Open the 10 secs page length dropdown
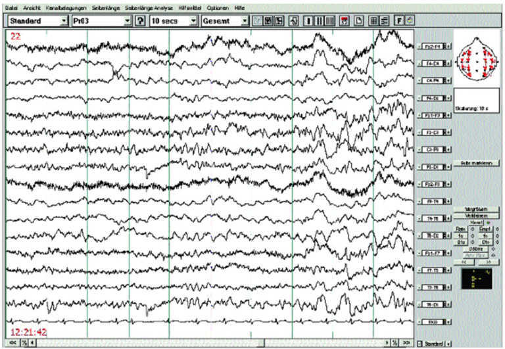505x349 pixels. point(193,21)
